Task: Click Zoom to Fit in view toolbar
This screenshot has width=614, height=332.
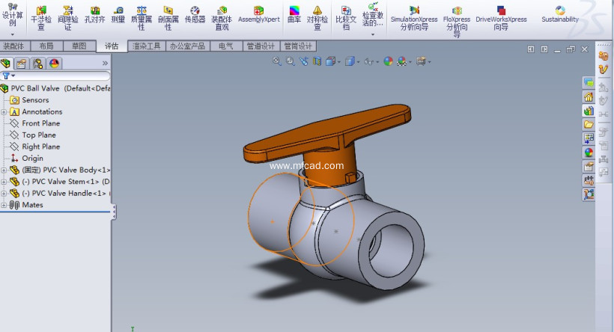Action: (x=277, y=61)
